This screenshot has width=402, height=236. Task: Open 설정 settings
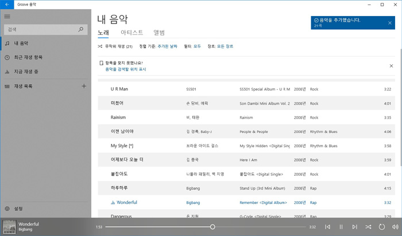(45, 209)
